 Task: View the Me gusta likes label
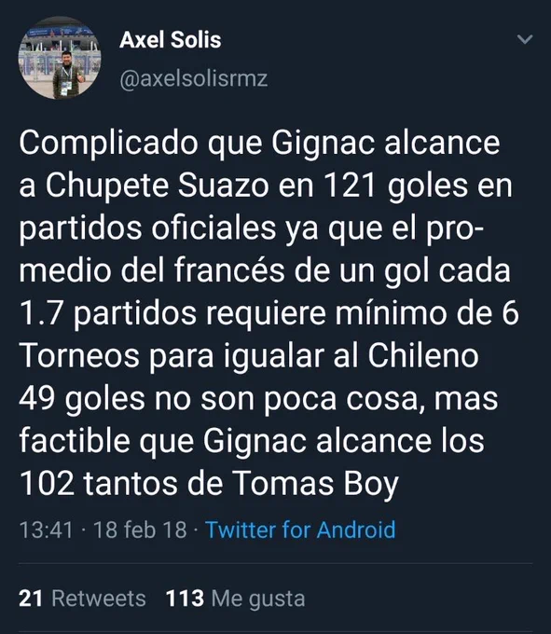coord(258,599)
